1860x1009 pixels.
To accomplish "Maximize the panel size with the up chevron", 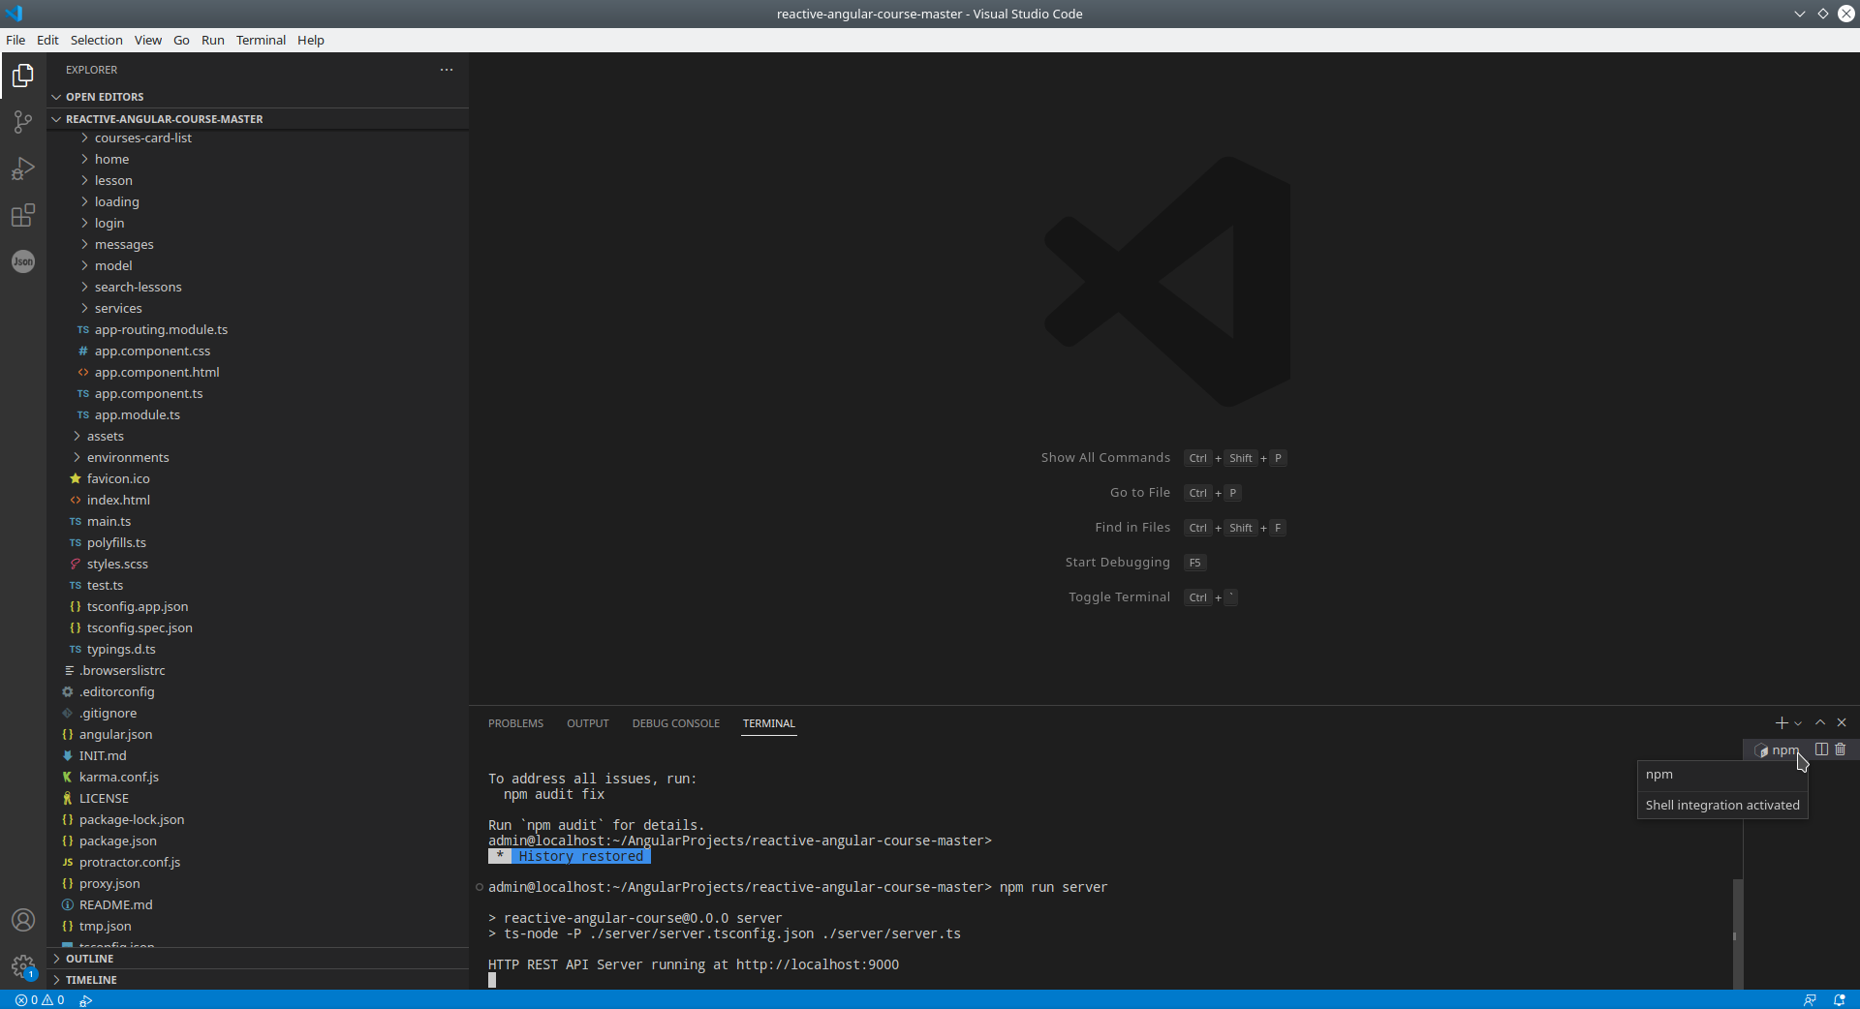I will (1820, 723).
